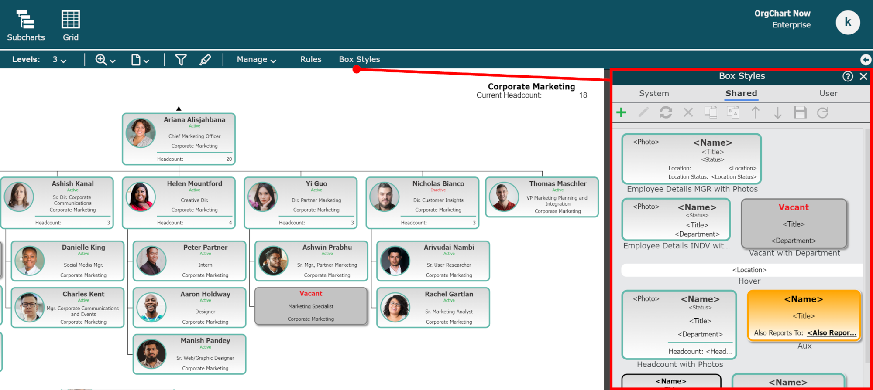Select the Hover location style
Image resolution: width=873 pixels, height=390 pixels.
742,270
